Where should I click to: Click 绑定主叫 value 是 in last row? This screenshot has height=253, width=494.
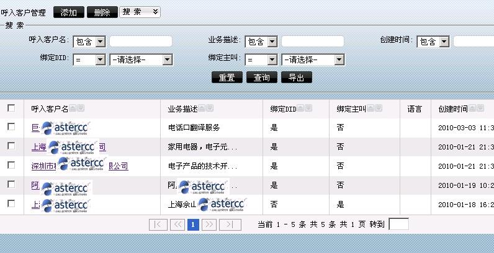(340, 205)
